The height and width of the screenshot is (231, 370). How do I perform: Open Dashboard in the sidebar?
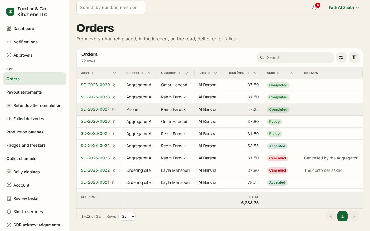click(x=34, y=29)
